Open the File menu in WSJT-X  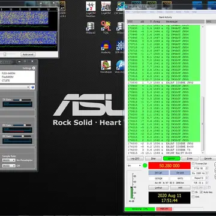pos(128,12)
